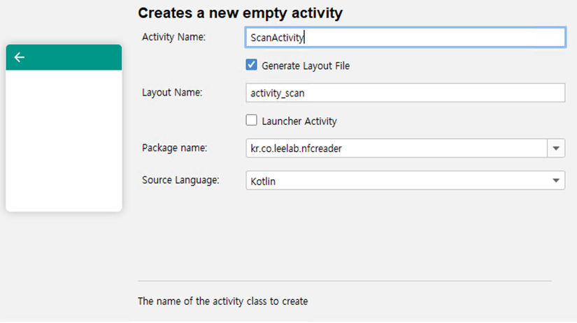Click the back arrow in activity preview

(20, 57)
